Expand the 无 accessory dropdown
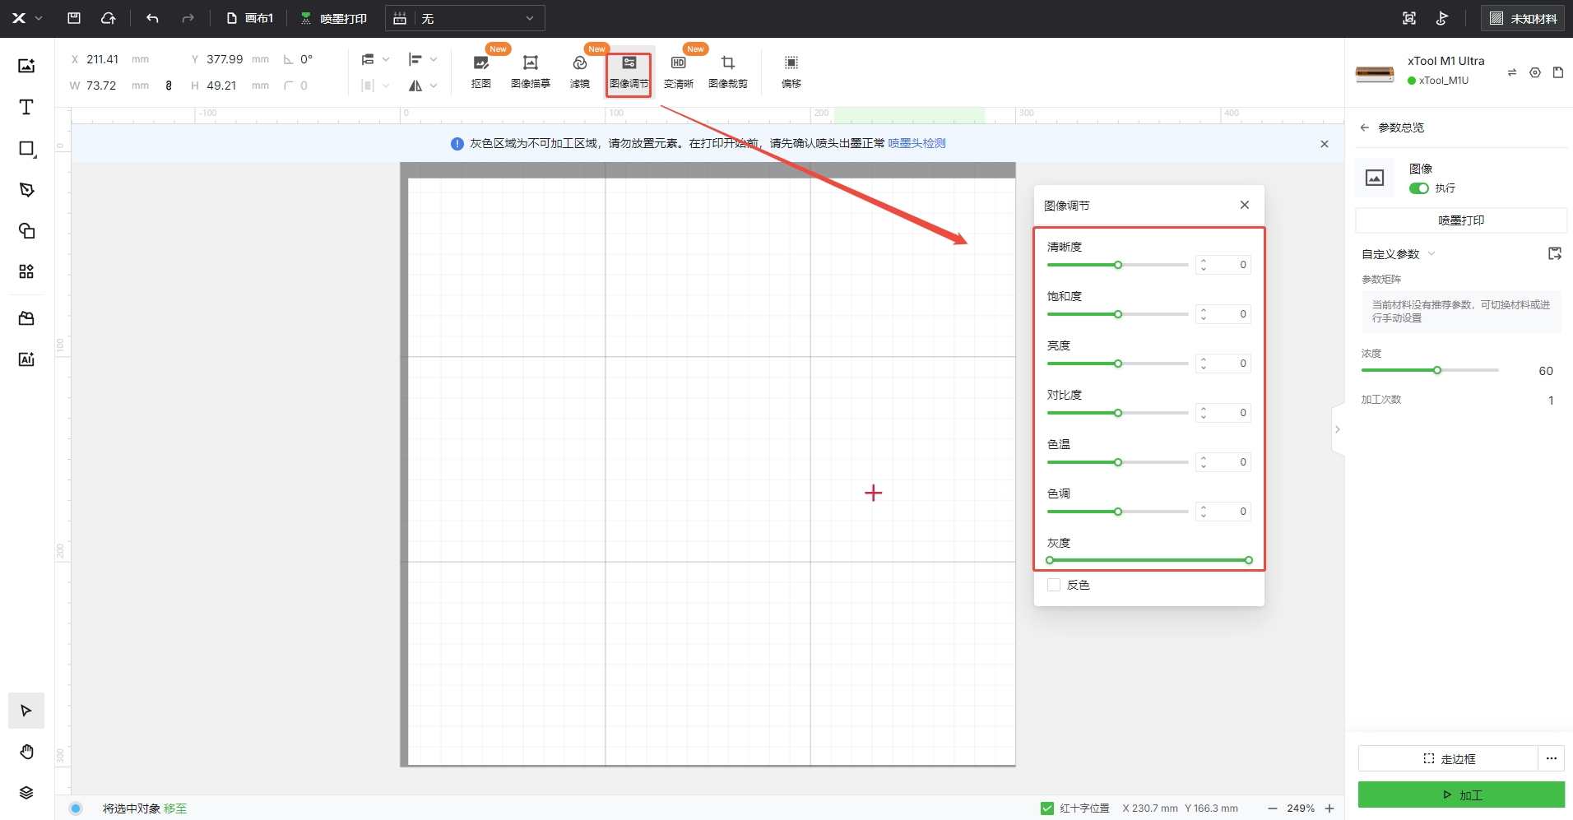The height and width of the screenshot is (820, 1573). tap(465, 18)
